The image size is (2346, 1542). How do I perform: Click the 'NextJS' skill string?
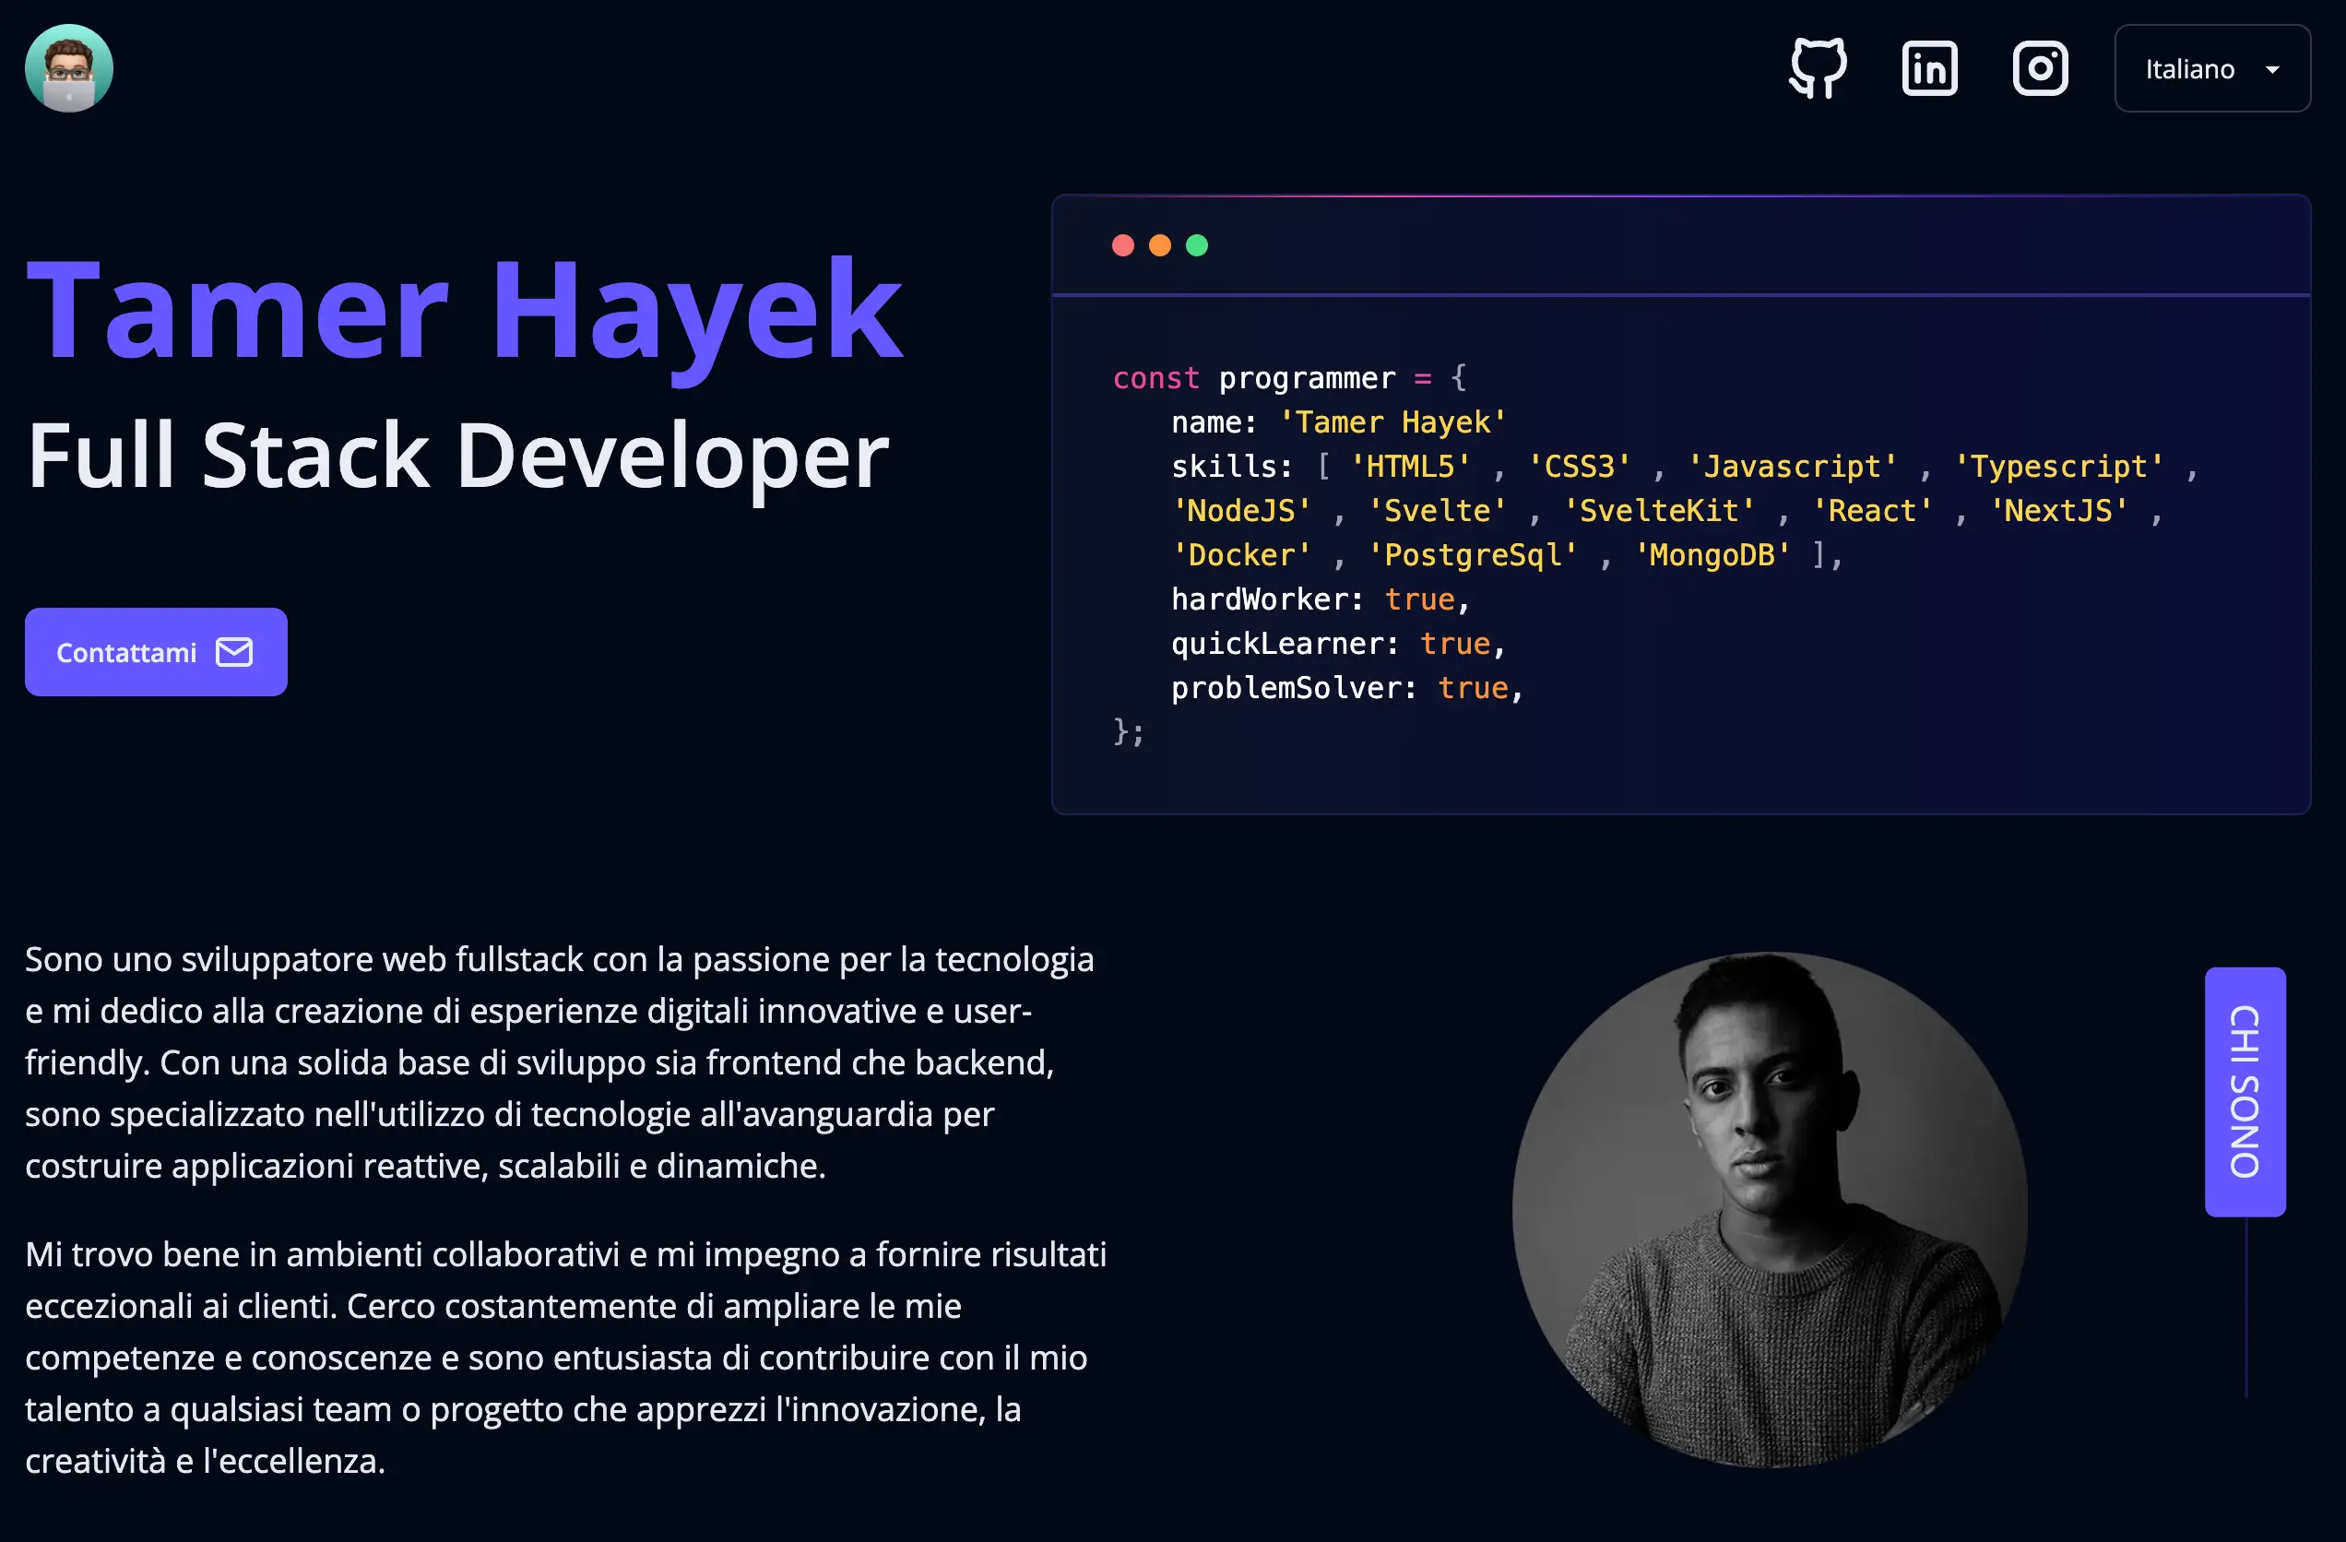2059,511
